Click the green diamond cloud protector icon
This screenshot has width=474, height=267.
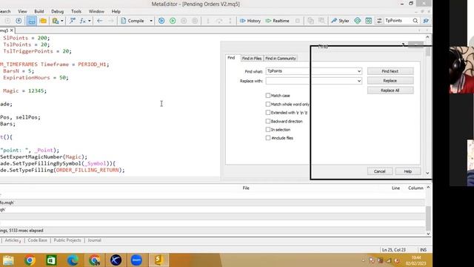point(357,21)
